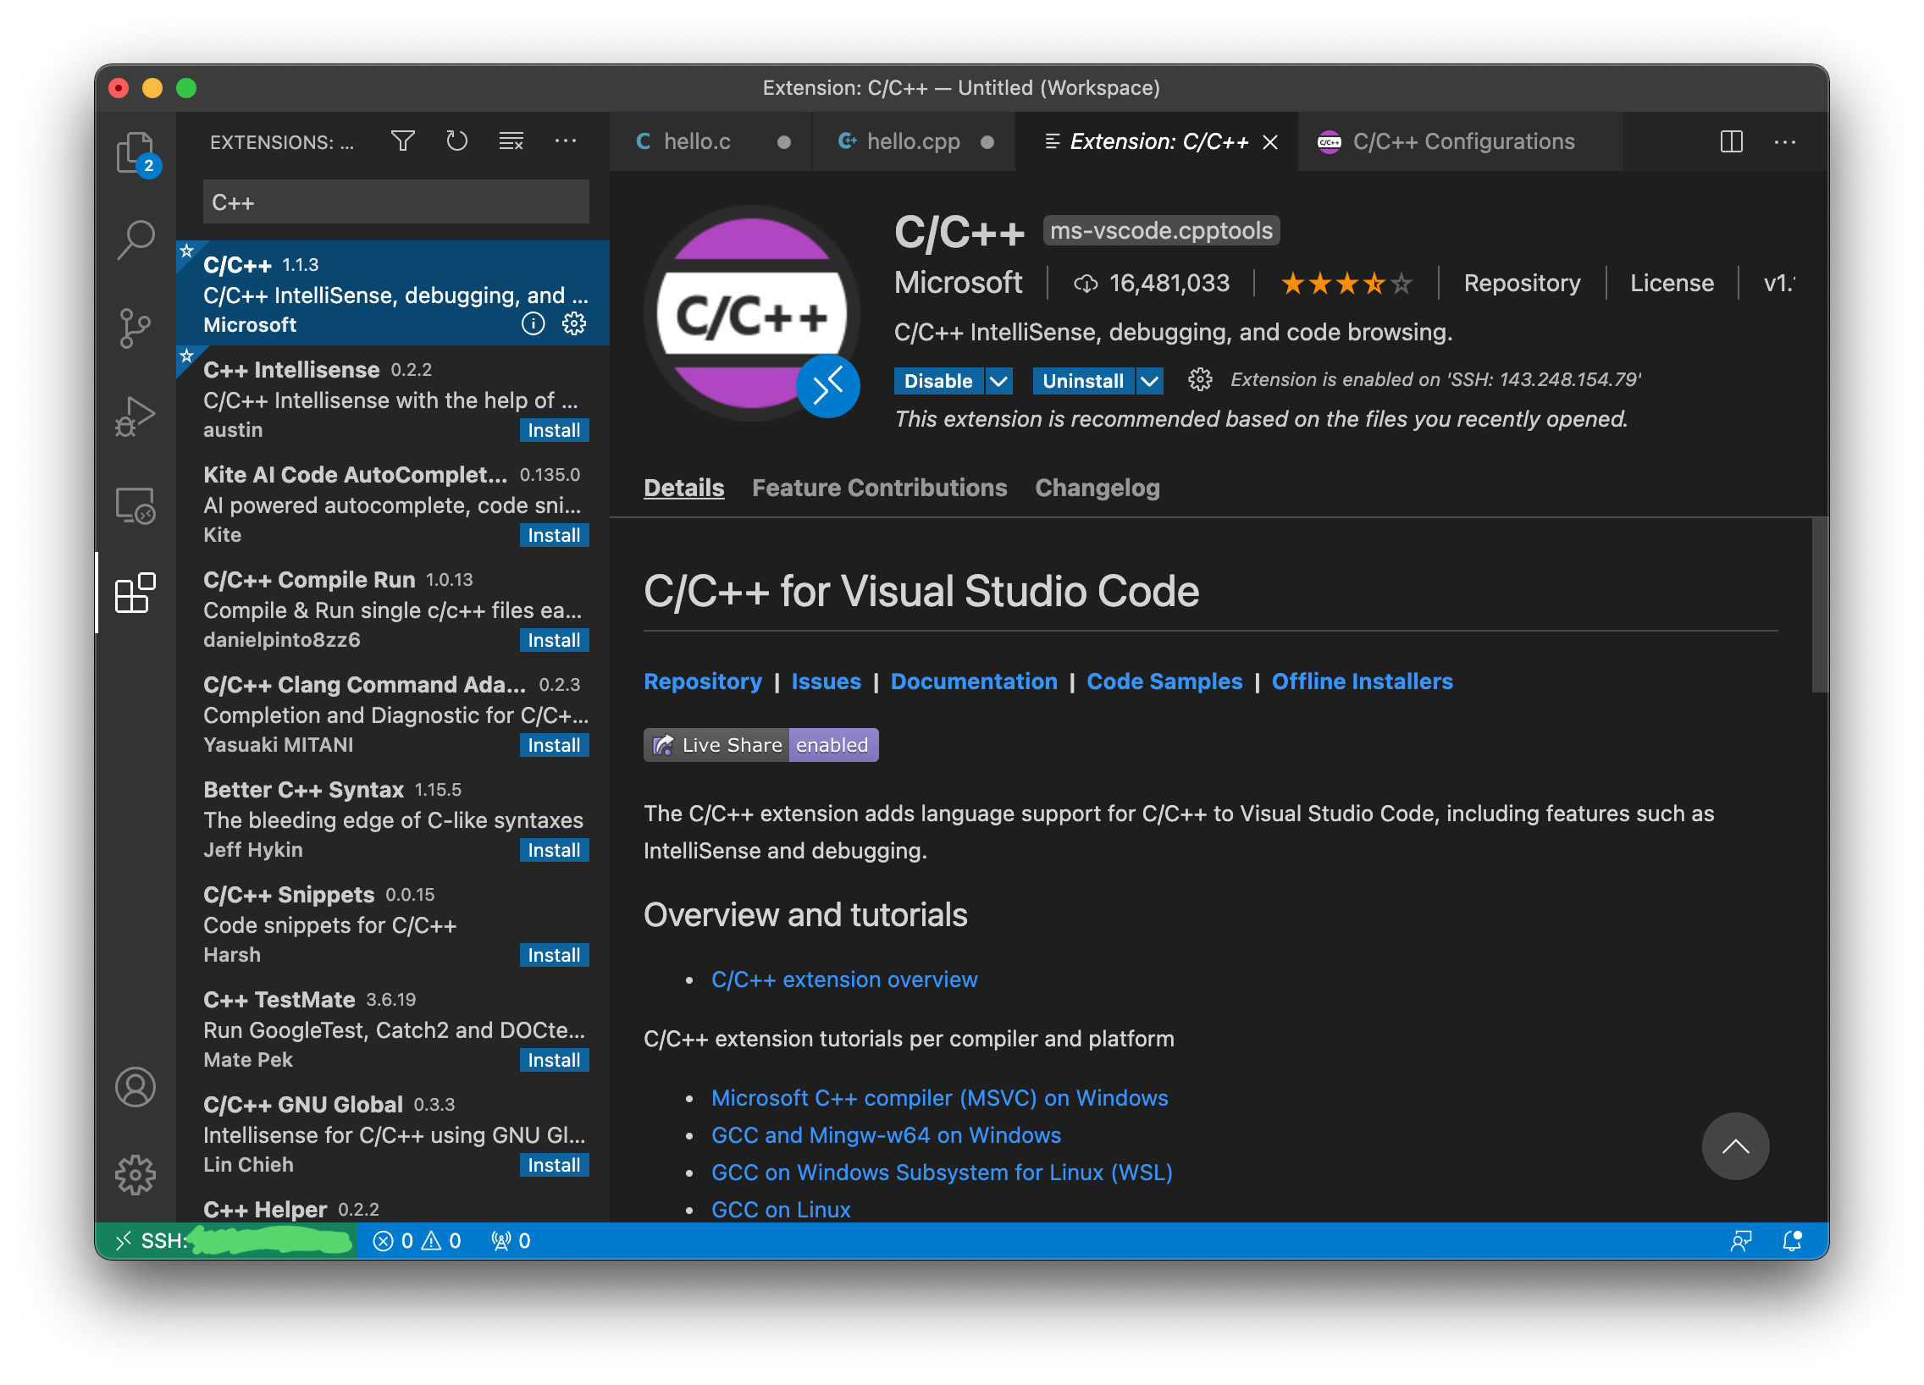Split the editor to the right
This screenshot has height=1385, width=1924.
(x=1732, y=141)
